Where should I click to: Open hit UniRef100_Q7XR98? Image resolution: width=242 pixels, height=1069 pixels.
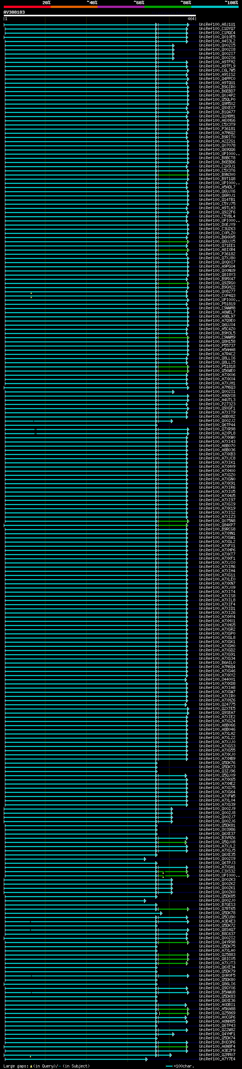tap(217, 429)
